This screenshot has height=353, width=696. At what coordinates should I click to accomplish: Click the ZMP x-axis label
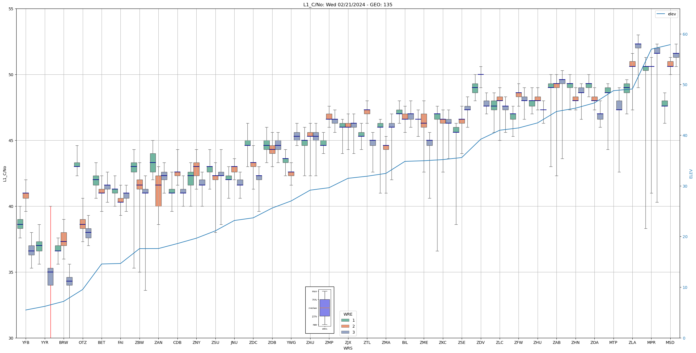tap(329, 342)
